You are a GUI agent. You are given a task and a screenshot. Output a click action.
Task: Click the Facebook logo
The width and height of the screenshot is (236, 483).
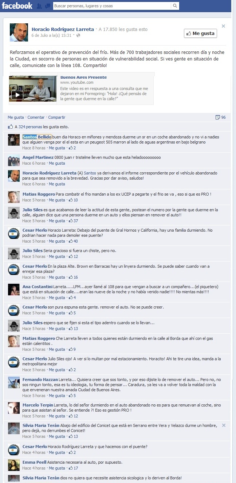point(17,6)
